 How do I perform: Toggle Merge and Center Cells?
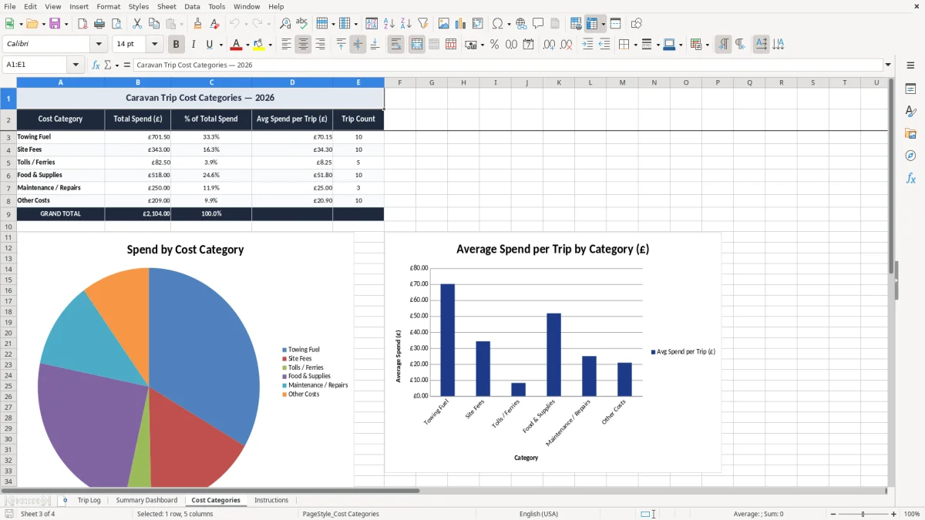tap(416, 45)
